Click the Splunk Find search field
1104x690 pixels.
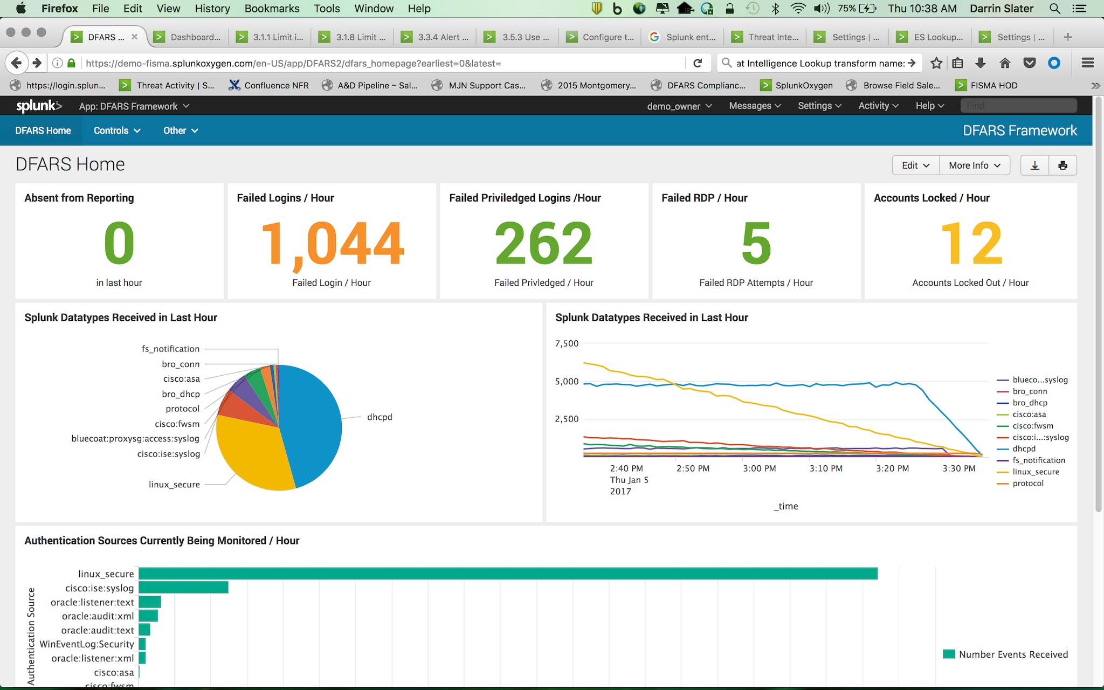[x=1018, y=106]
